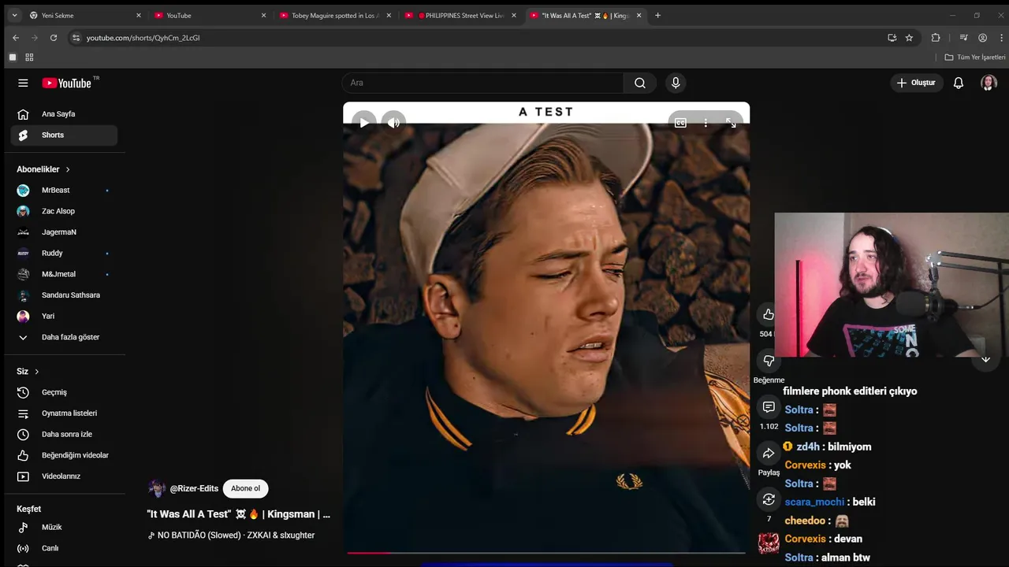Click the address bar URL

[143, 38]
